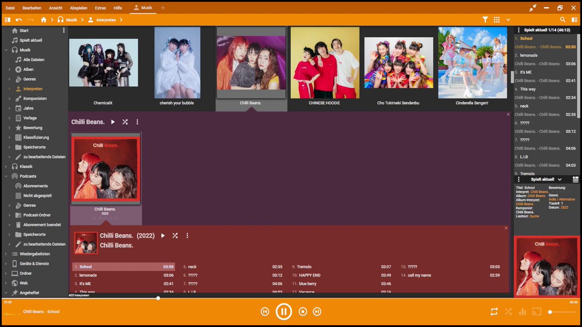Close the album track listing panel
The image size is (582, 327).
(506, 228)
